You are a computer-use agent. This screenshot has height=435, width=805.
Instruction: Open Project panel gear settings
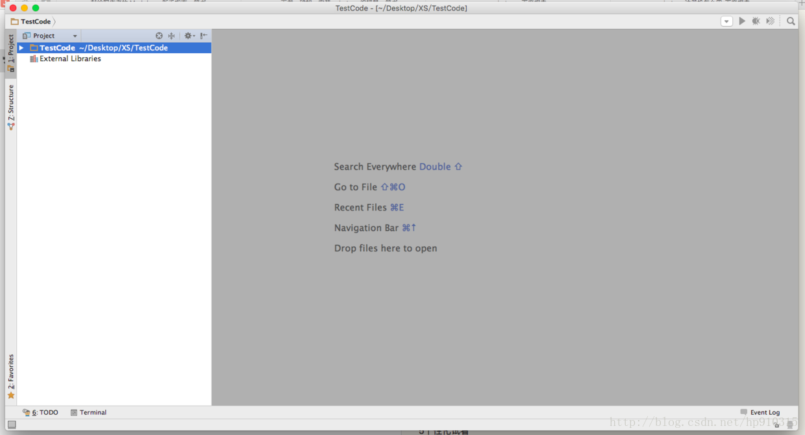point(189,36)
